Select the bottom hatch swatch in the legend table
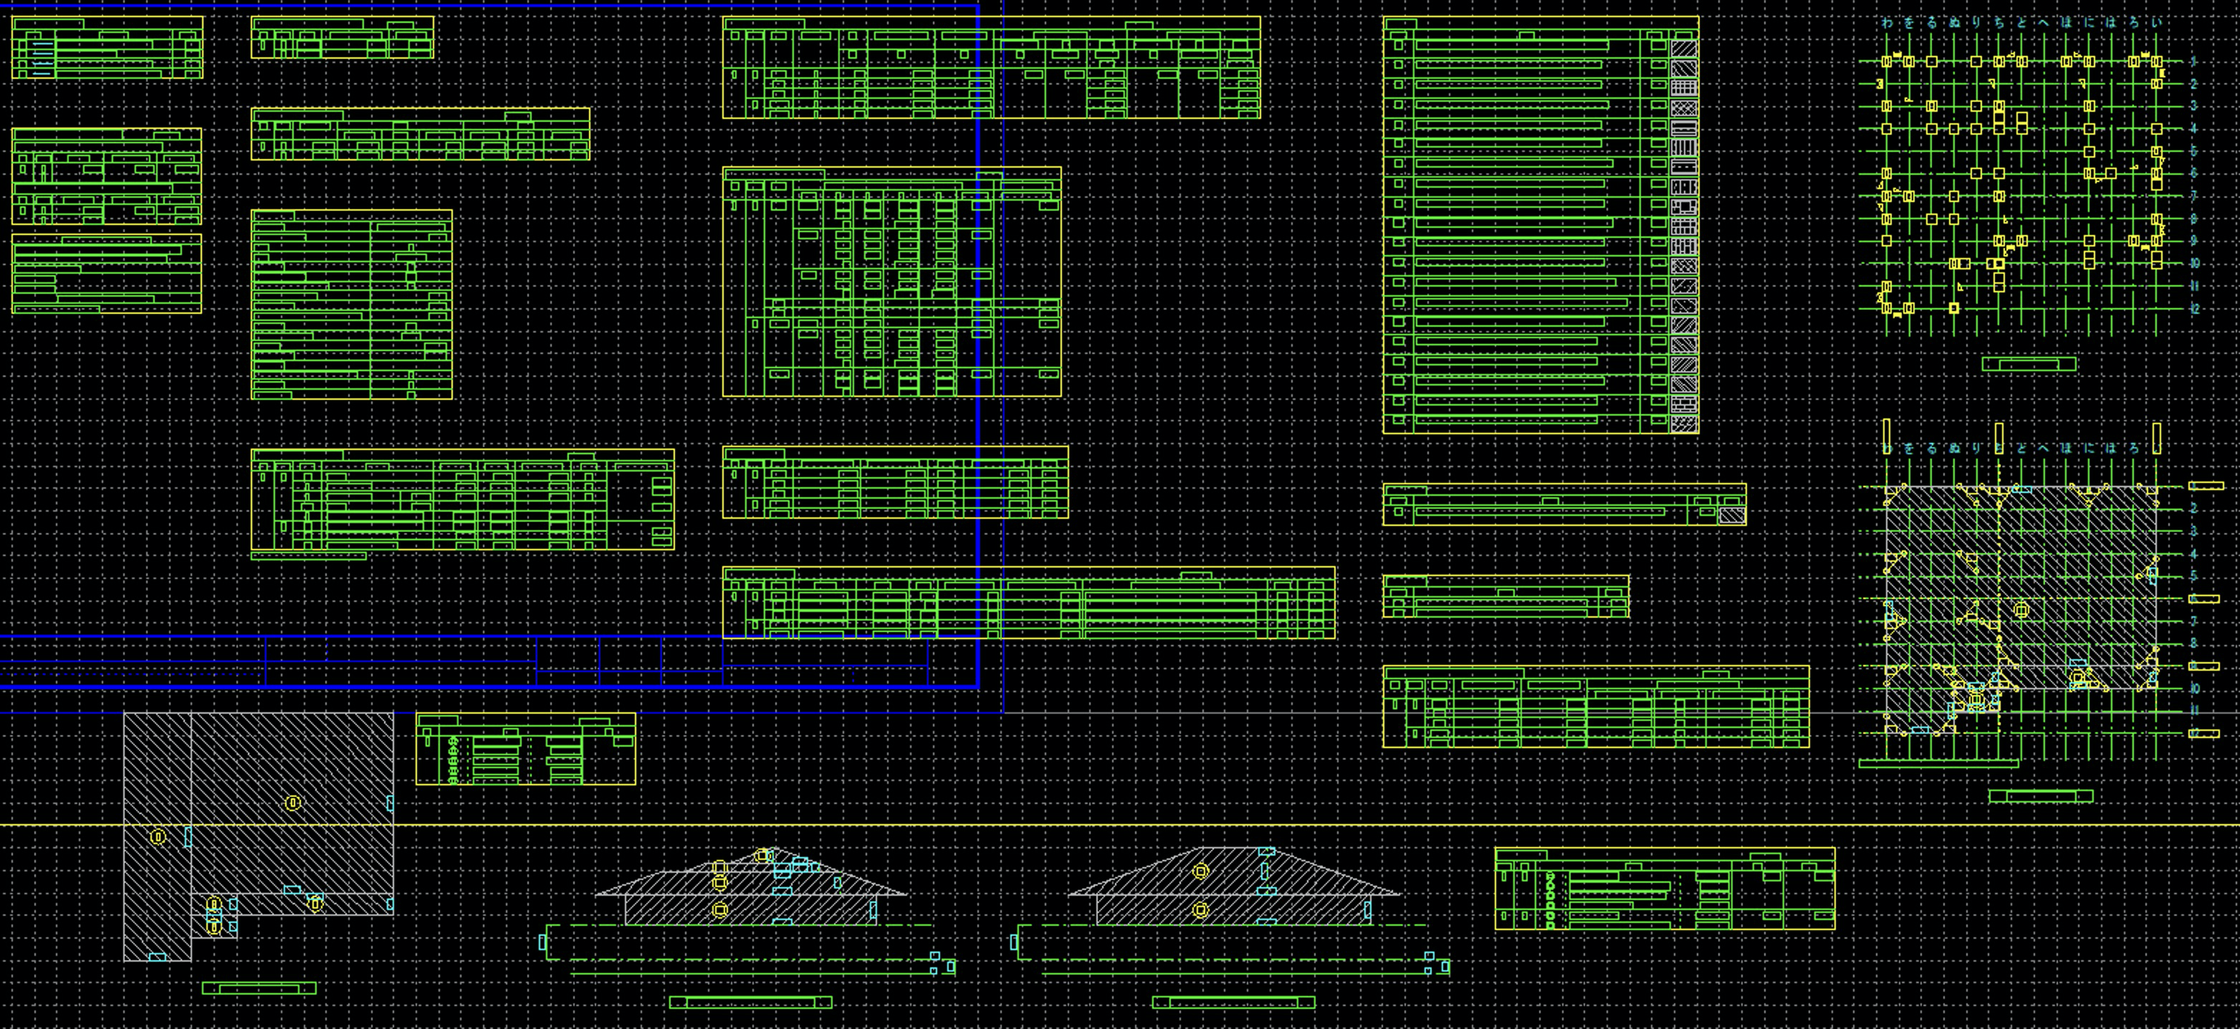The height and width of the screenshot is (1029, 2240). pyautogui.click(x=1683, y=424)
